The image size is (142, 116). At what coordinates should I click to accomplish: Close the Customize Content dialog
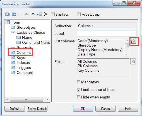134,3
